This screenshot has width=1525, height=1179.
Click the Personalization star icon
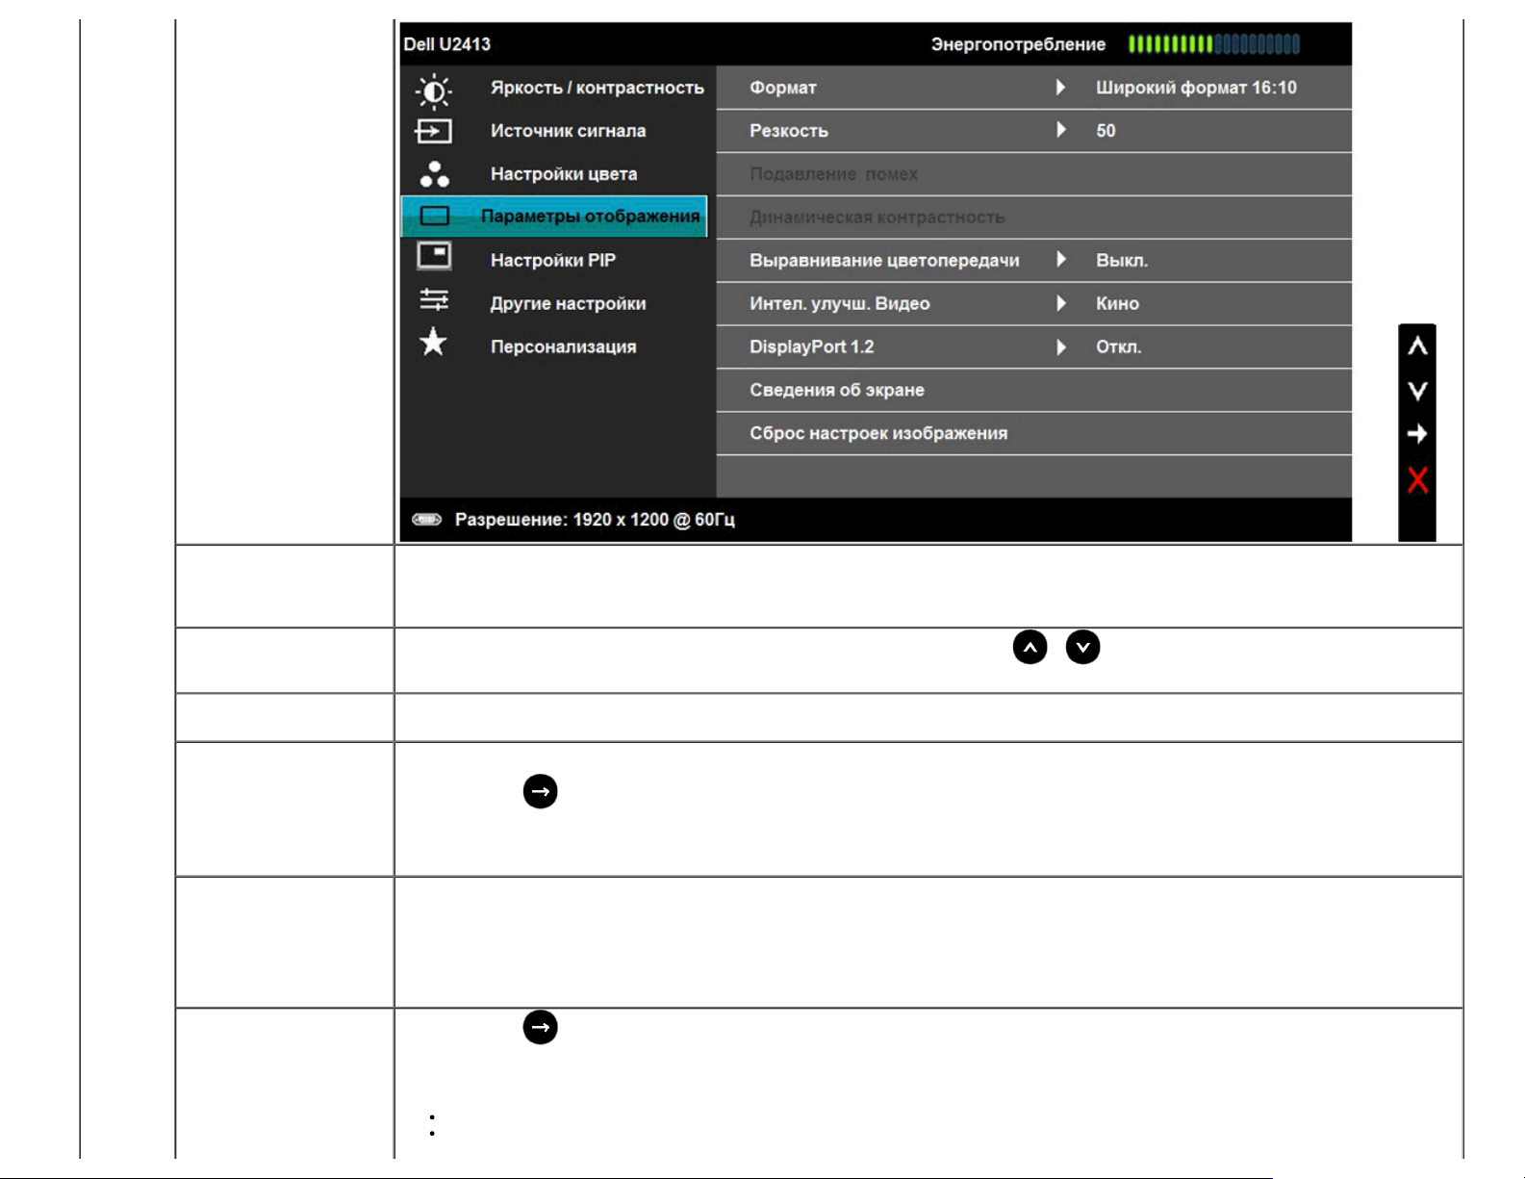(434, 343)
